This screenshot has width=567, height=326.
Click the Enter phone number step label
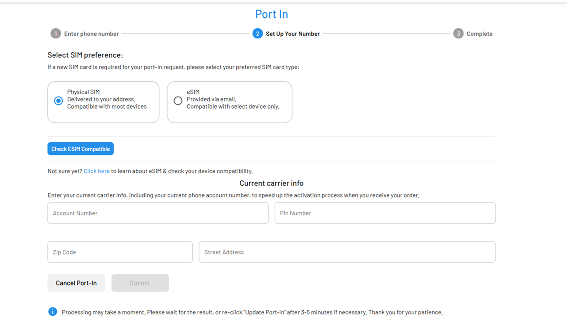tap(92, 34)
